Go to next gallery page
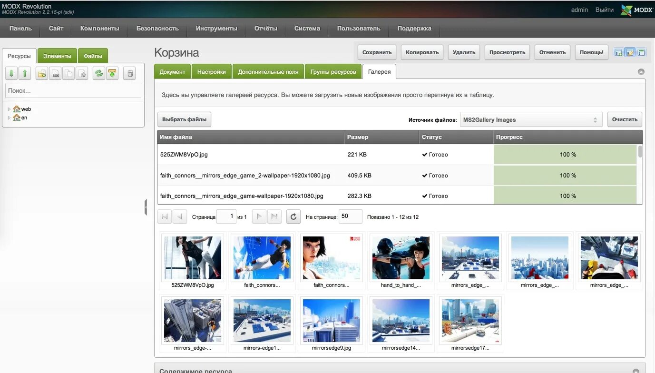Screen dimensions: 655x373 coord(259,217)
